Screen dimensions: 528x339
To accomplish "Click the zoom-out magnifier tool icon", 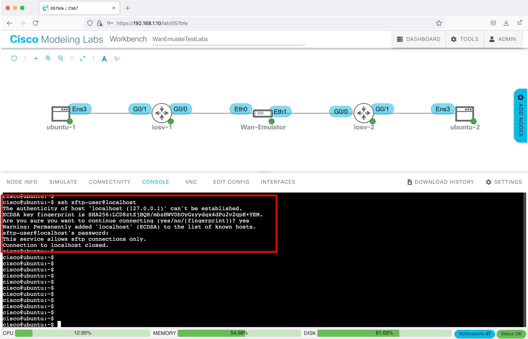I will [61, 58].
